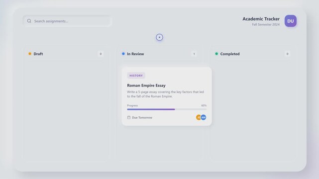Click the Fall Semester 2024 subtitle
Screen dimensions: 319x179
[266, 24]
